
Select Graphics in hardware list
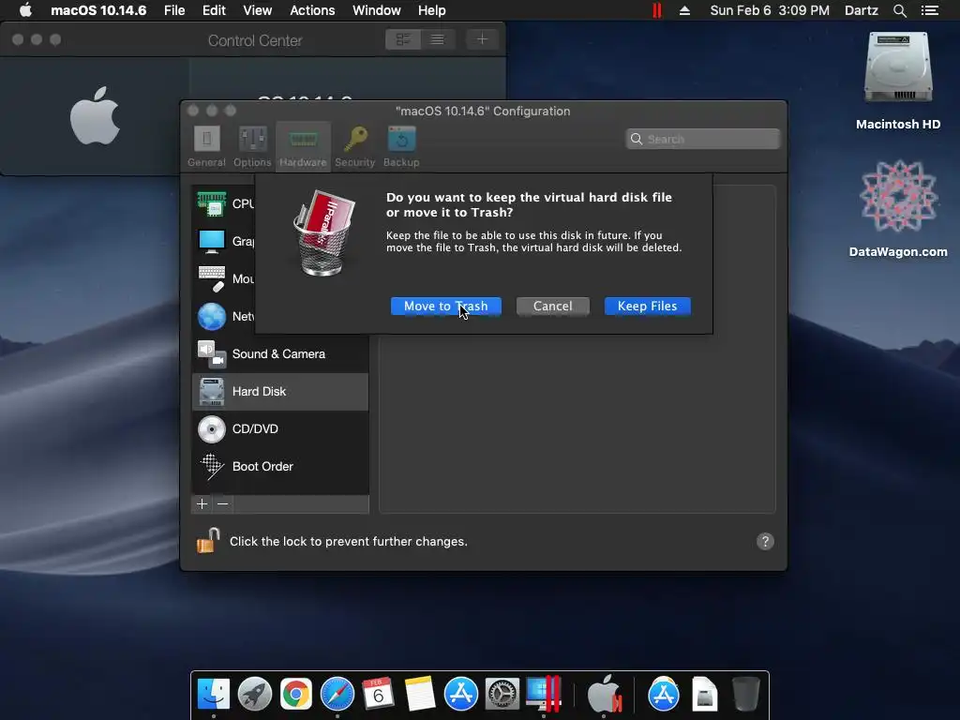[x=223, y=241]
